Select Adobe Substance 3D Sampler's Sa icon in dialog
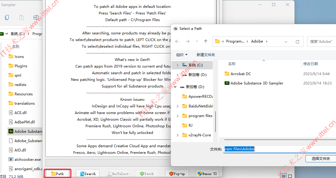Screen dimensions: 336x178 click(227, 83)
